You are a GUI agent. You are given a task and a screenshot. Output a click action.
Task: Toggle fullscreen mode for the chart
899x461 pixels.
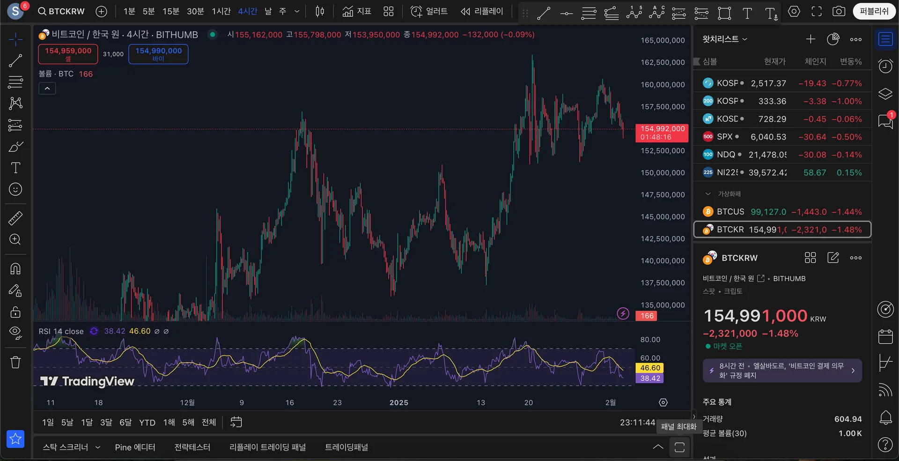pyautogui.click(x=817, y=11)
